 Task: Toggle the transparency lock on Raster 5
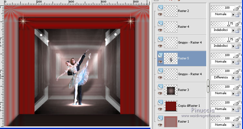click(238, 62)
